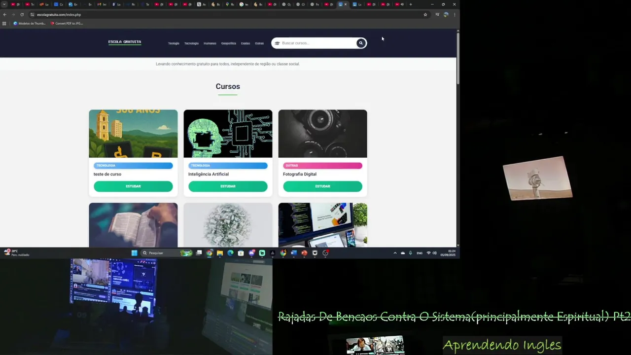Click the graduation cap icon in search box
The height and width of the screenshot is (355, 631).
277,43
